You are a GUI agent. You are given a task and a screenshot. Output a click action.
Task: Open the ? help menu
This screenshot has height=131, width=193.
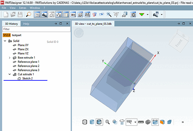[x=44, y=8]
